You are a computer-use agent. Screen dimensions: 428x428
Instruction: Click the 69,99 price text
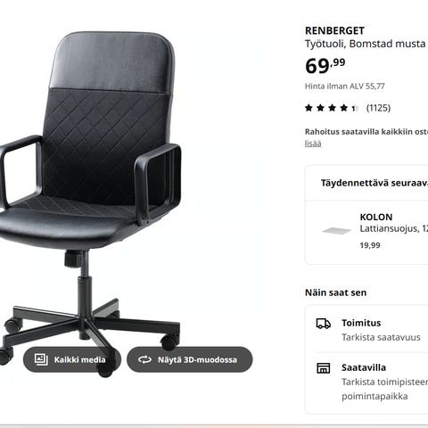pos(325,66)
